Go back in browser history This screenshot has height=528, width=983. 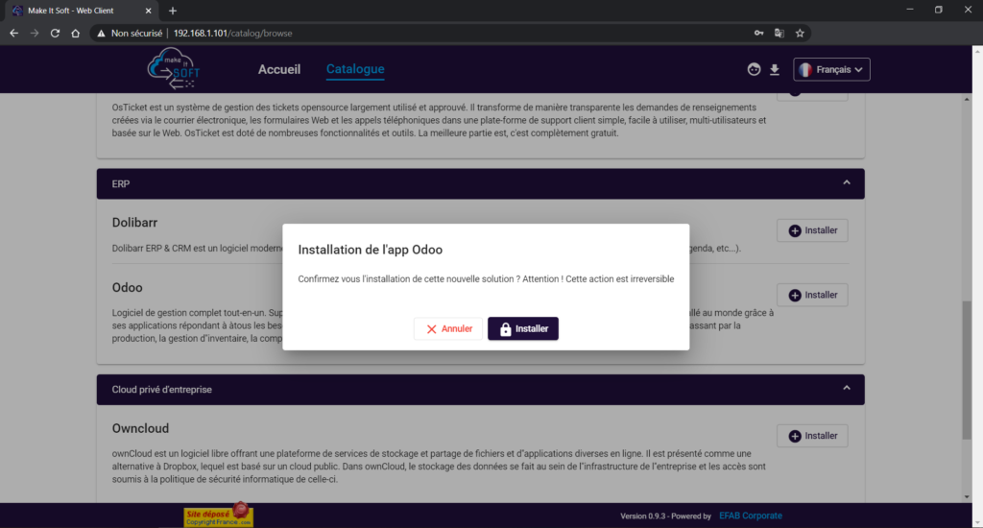(x=13, y=34)
